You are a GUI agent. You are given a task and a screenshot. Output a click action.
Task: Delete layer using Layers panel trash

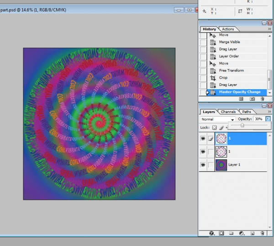point(262,233)
